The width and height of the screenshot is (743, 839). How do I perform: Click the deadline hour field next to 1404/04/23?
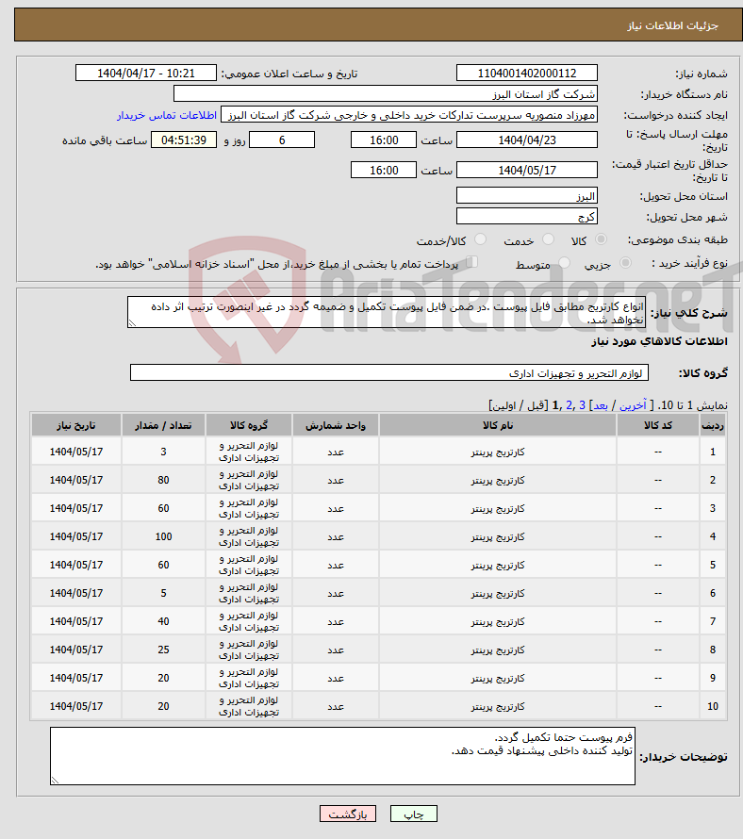click(384, 140)
